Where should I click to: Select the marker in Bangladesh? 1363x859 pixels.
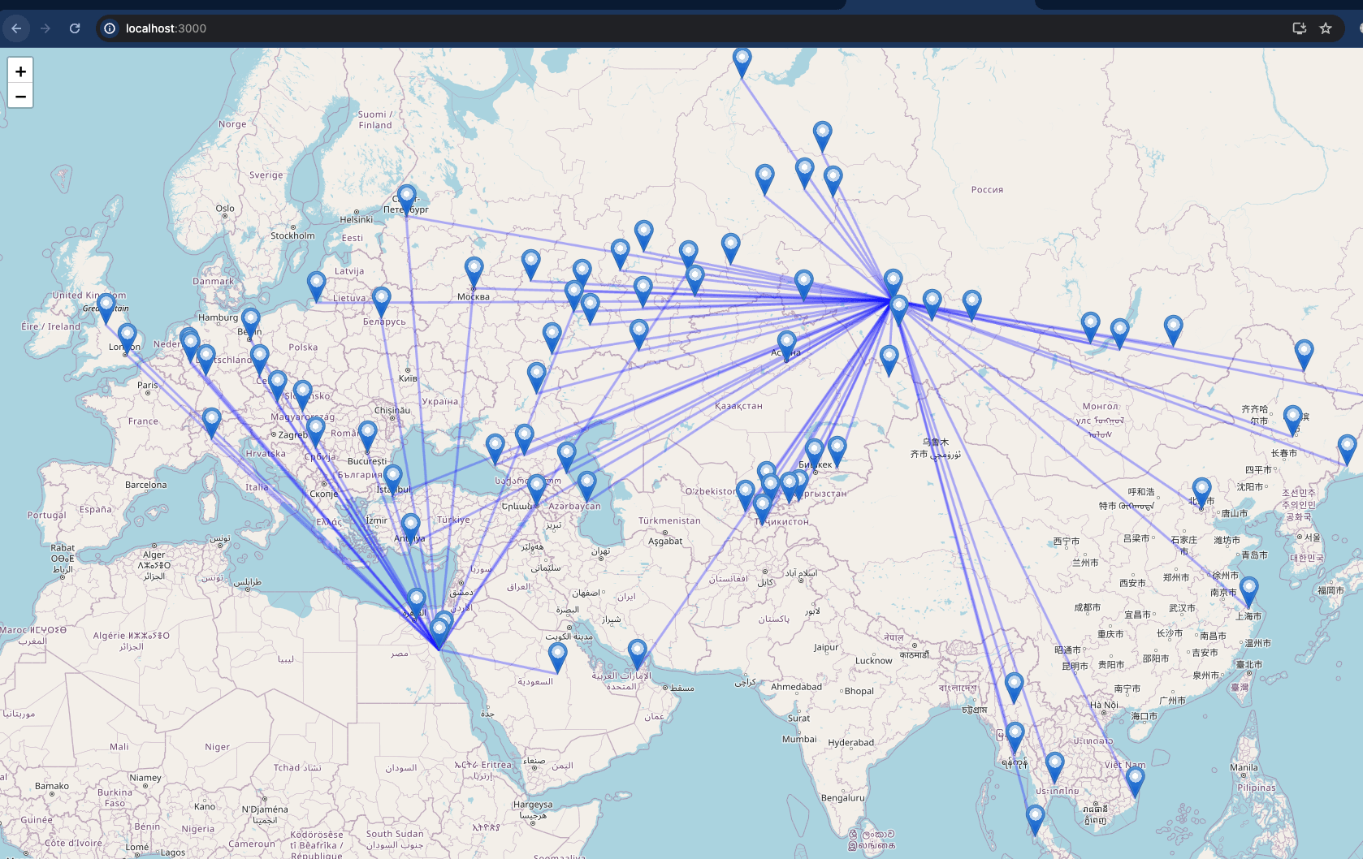coord(1014,687)
